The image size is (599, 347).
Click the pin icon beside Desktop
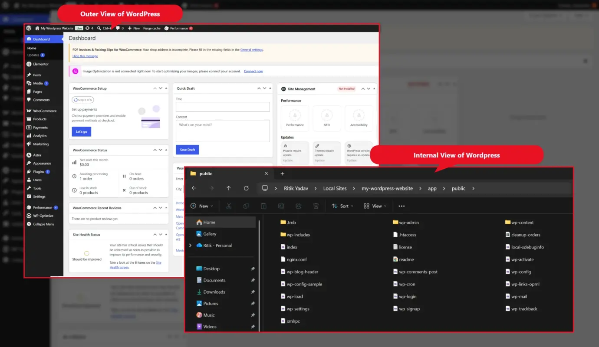click(x=253, y=269)
